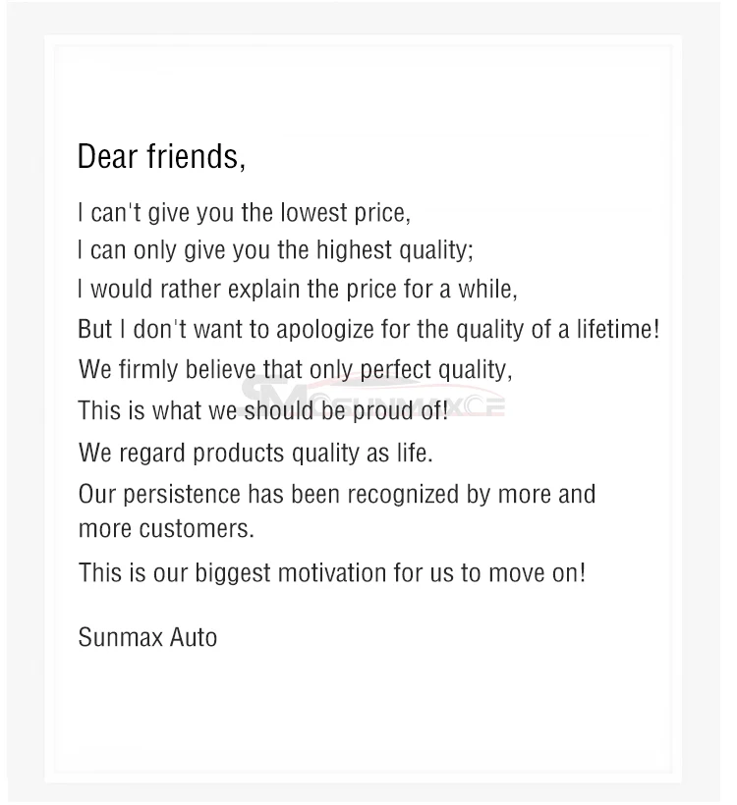Click the line starting "Our persistence has been"

[336, 493]
